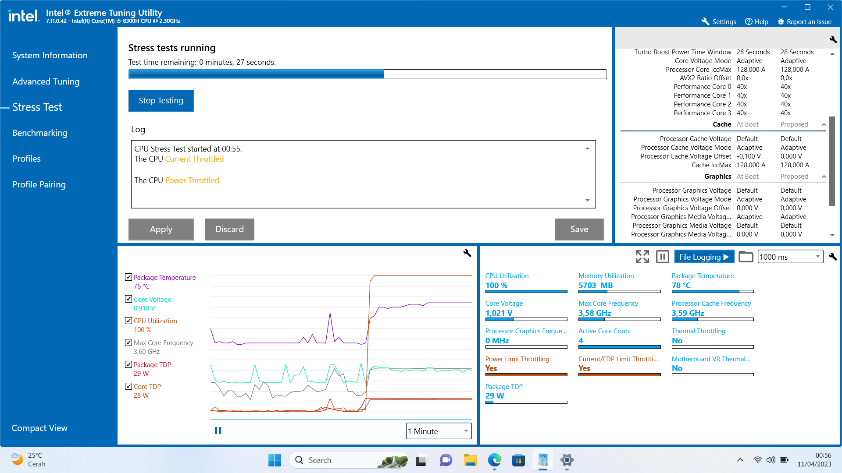Open Profile Pairing section
842x473 pixels.
tap(39, 184)
